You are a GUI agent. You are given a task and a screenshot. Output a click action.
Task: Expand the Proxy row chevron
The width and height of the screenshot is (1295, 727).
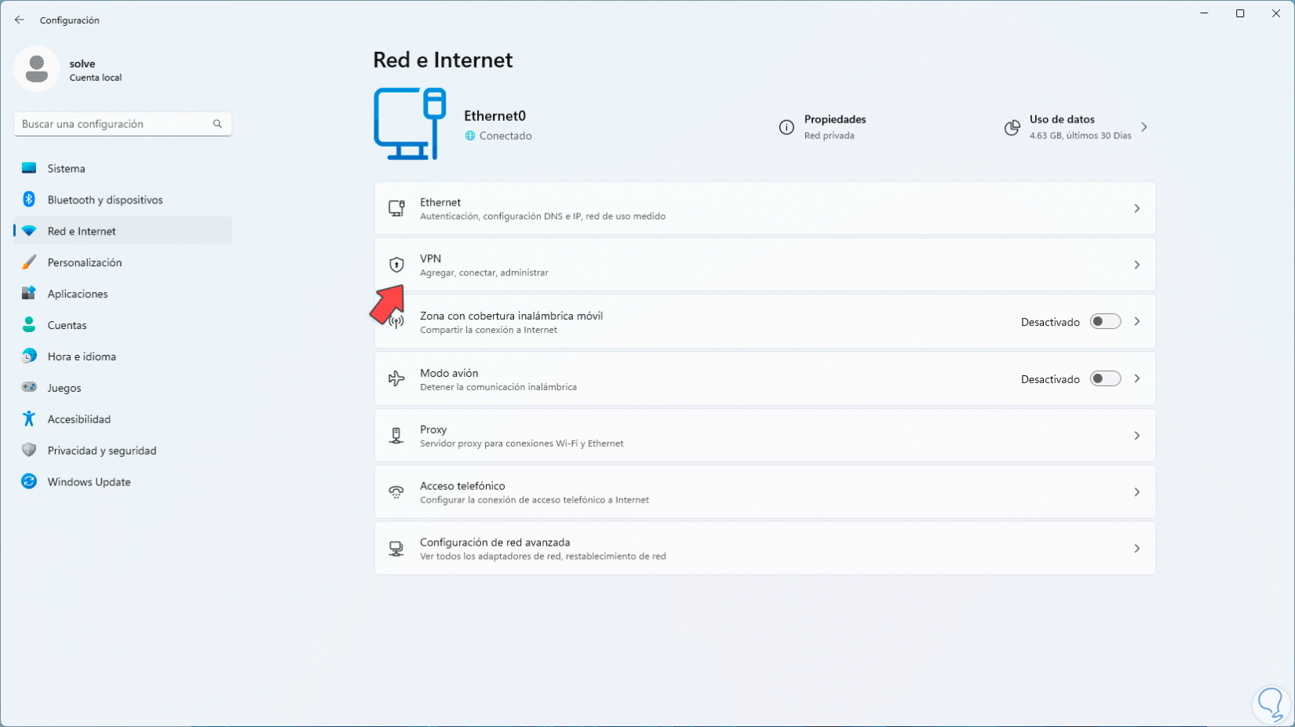(x=1136, y=436)
